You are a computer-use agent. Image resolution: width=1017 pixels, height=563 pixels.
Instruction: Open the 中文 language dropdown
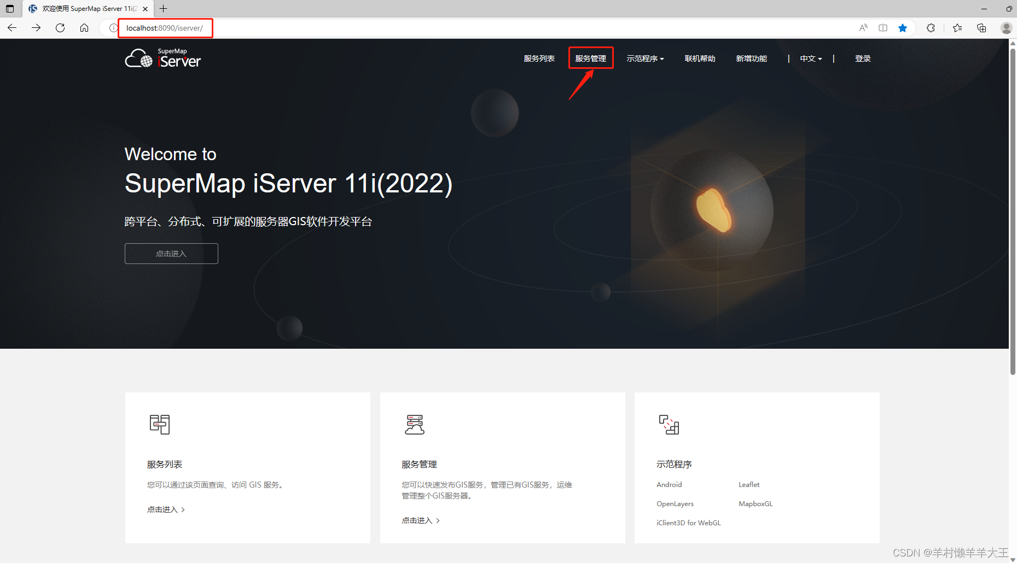point(810,58)
